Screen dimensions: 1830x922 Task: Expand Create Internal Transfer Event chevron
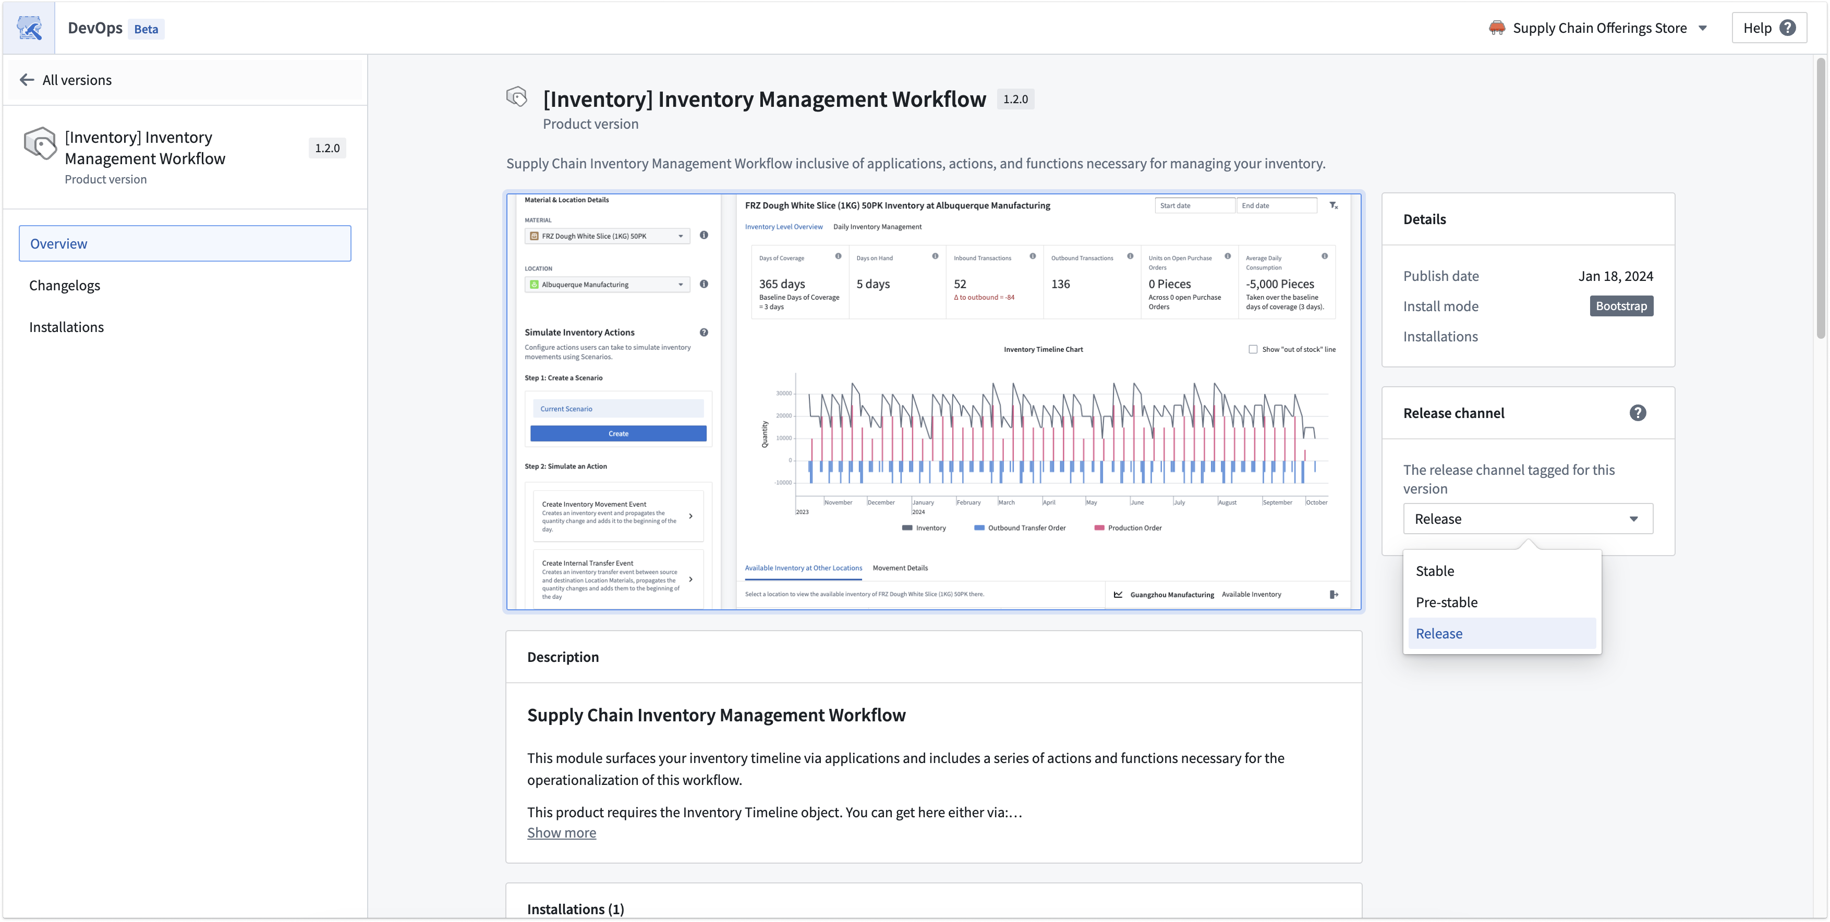pos(690,579)
